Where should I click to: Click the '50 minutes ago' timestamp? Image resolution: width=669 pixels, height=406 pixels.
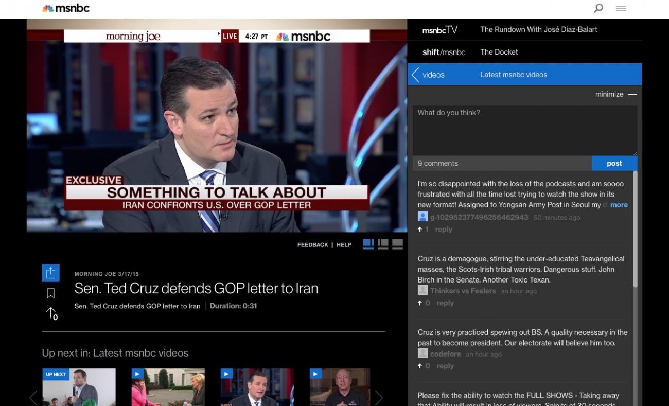(557, 218)
